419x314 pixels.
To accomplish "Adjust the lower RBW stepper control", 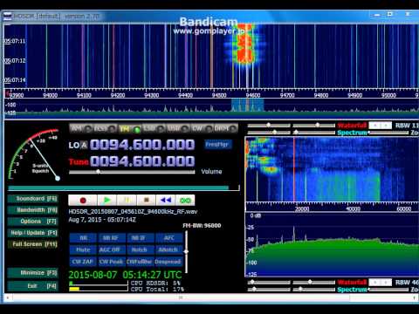I will pos(380,282).
